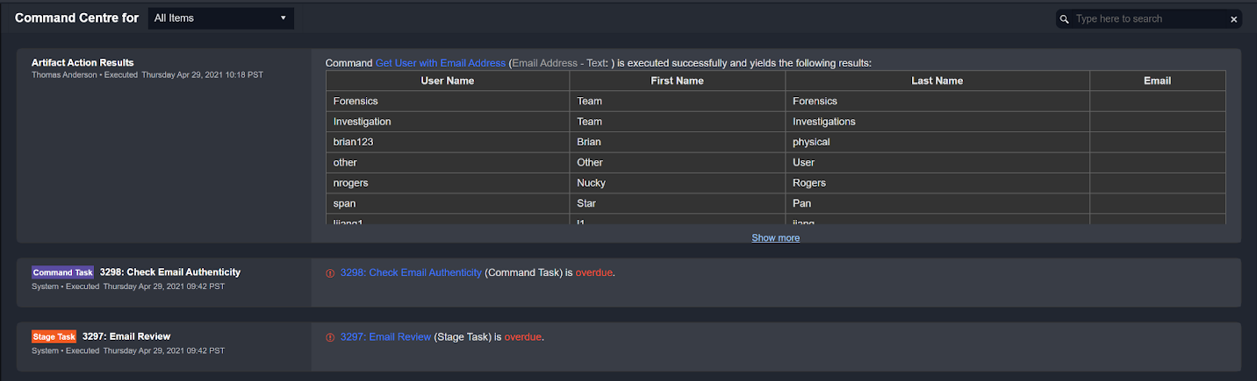
Task: Open the 3297: Email Review link
Action: [x=385, y=336]
